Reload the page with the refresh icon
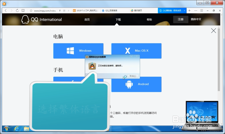225x134 pixels. tap(17, 10)
